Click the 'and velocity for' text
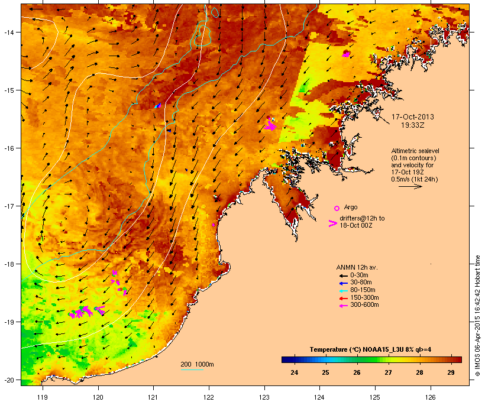 [412, 165]
